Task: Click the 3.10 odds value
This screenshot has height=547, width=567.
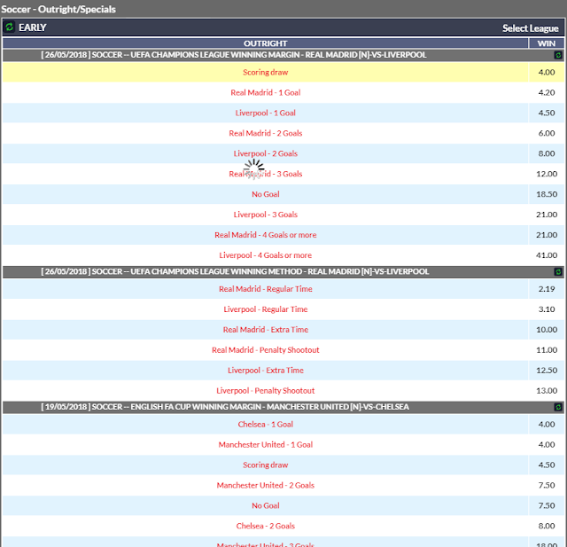Action: point(547,309)
